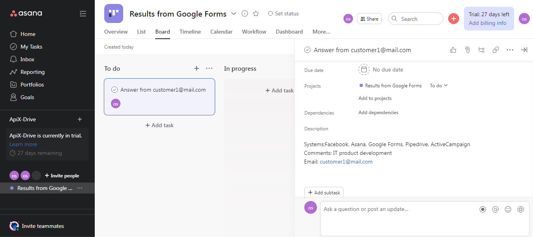Star the Results from Google Forms project
This screenshot has width=533, height=237.
255,13
